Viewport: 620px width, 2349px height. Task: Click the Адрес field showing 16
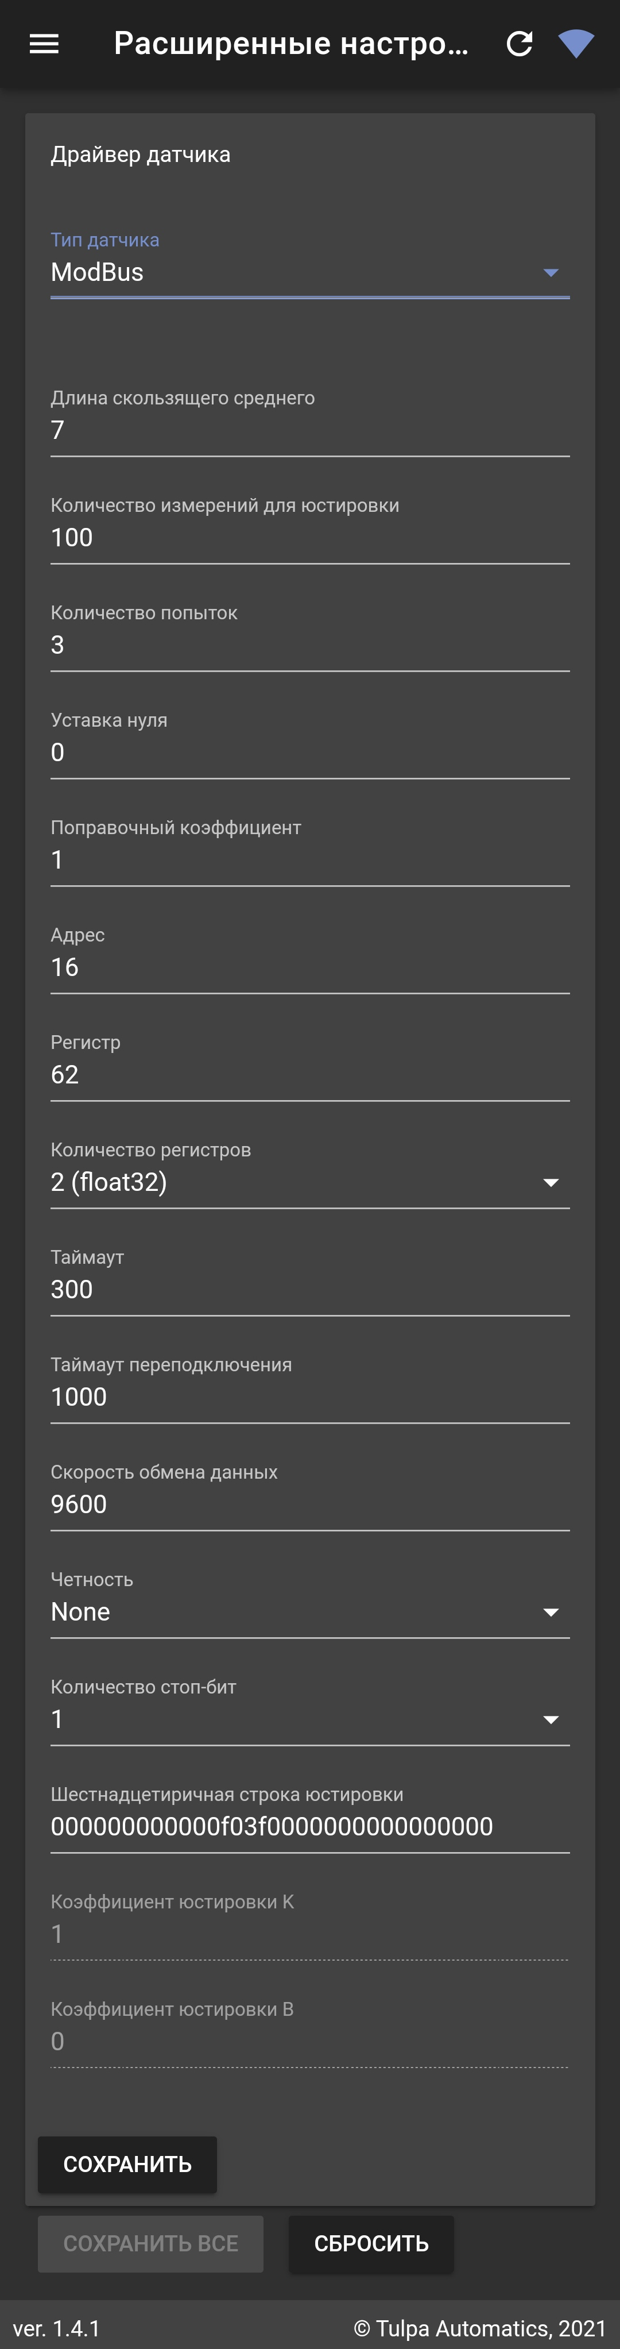310,967
